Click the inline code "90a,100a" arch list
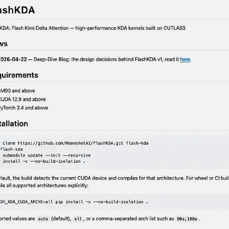229x229 pixels. [187, 219]
